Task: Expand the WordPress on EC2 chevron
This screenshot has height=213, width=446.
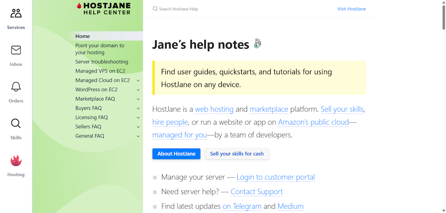Action: click(x=138, y=90)
